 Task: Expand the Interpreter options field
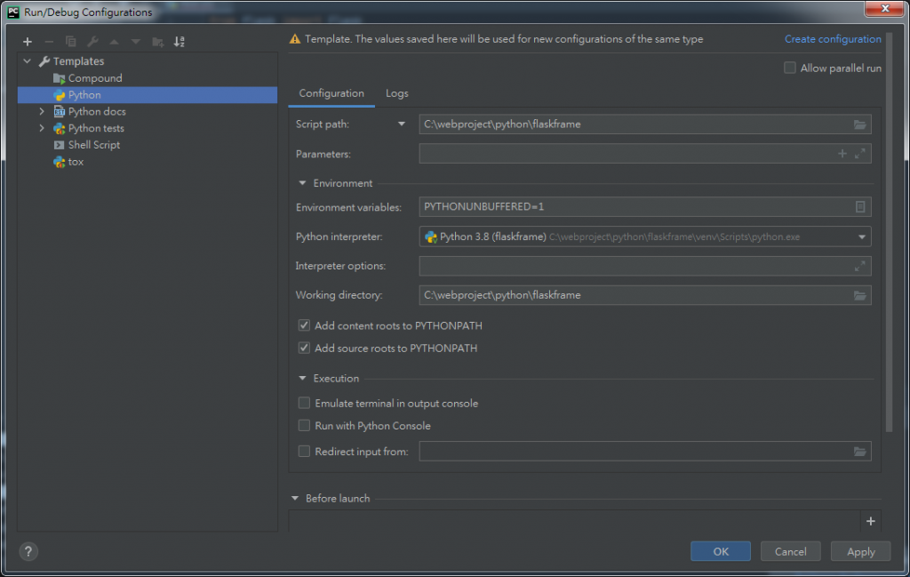[859, 266]
